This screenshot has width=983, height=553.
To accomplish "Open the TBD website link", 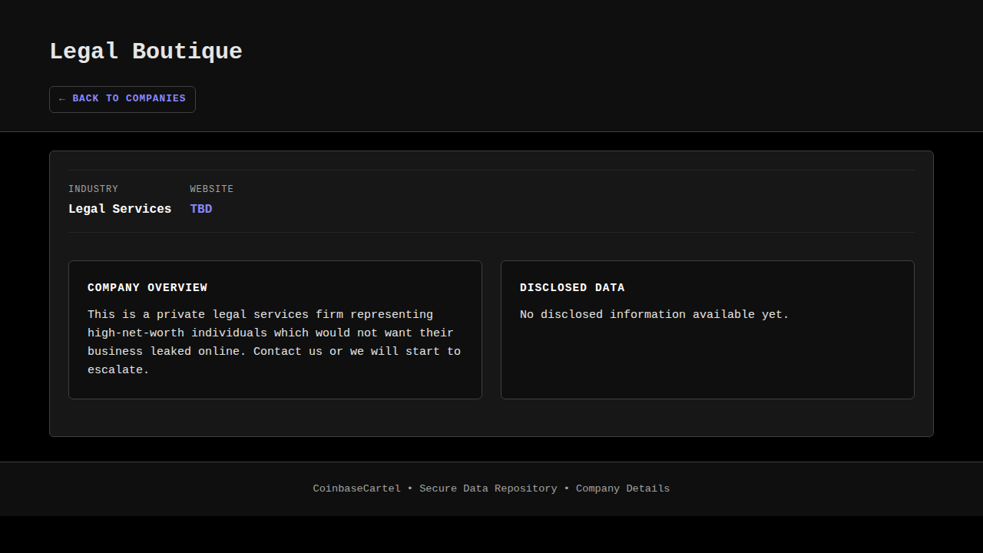I will 201,209.
